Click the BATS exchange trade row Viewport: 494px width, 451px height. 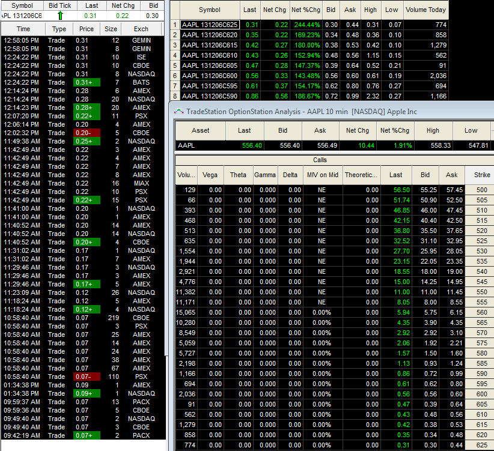83,82
